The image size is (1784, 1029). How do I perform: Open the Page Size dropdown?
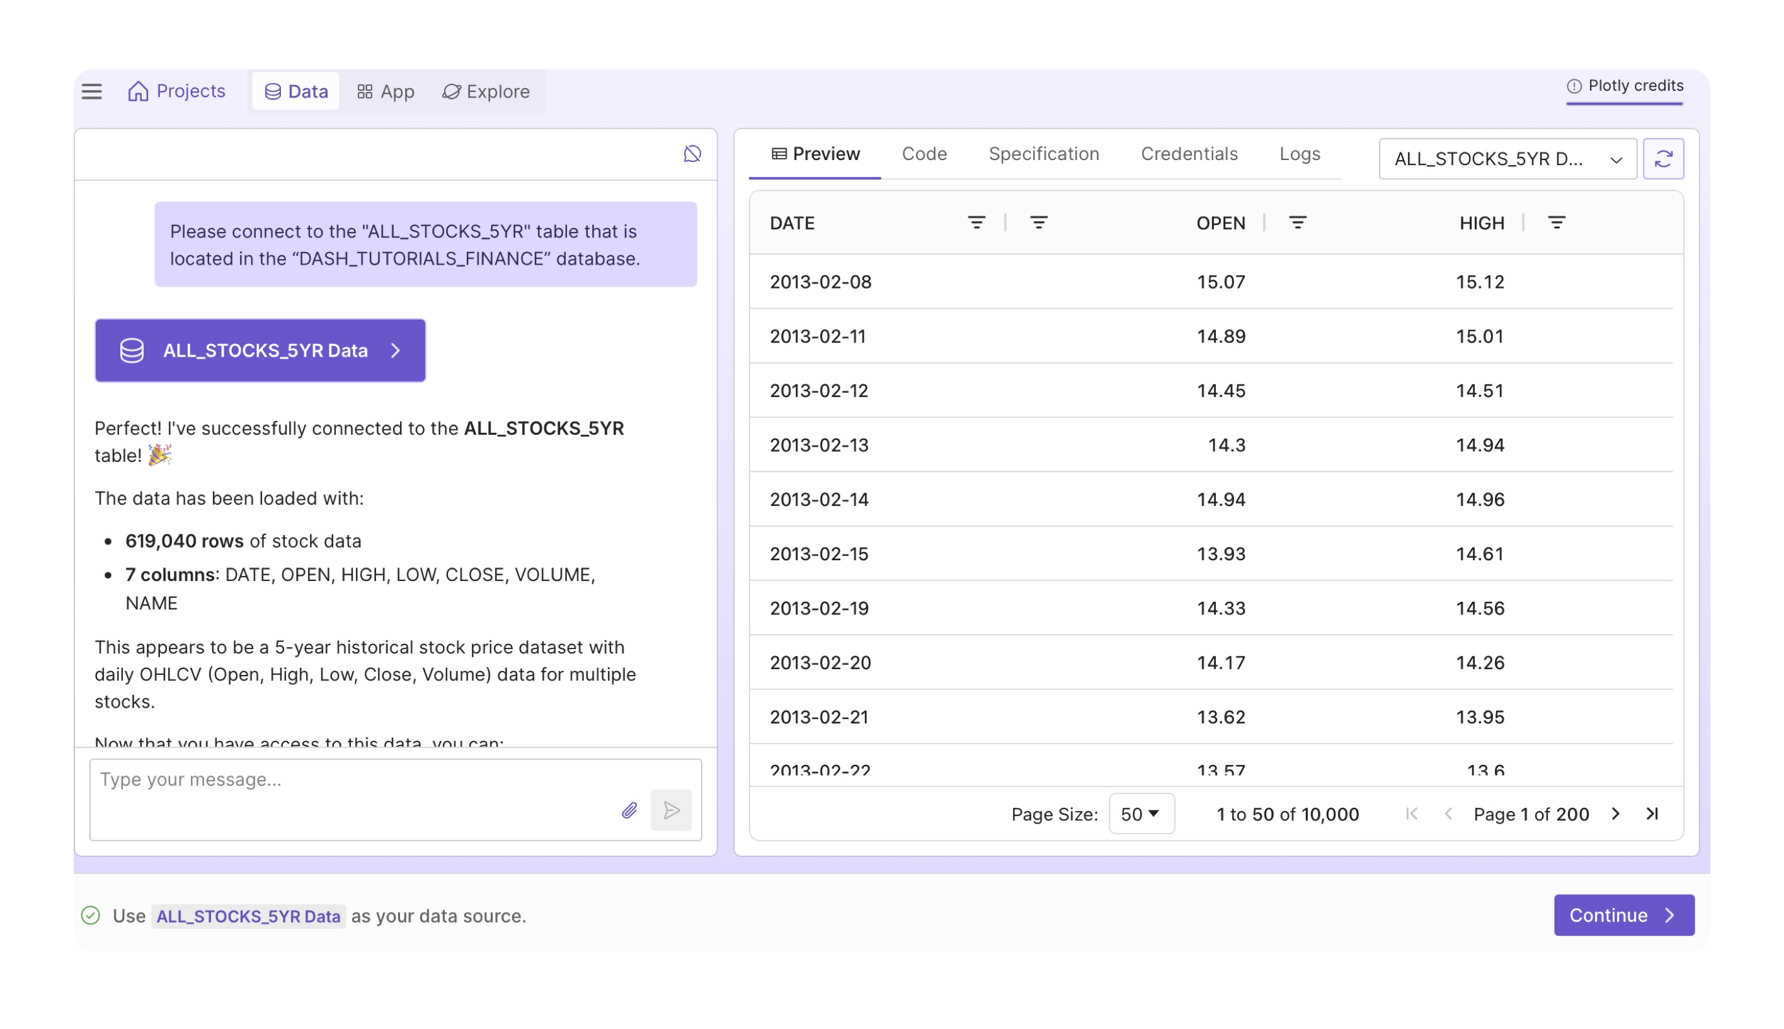point(1140,813)
